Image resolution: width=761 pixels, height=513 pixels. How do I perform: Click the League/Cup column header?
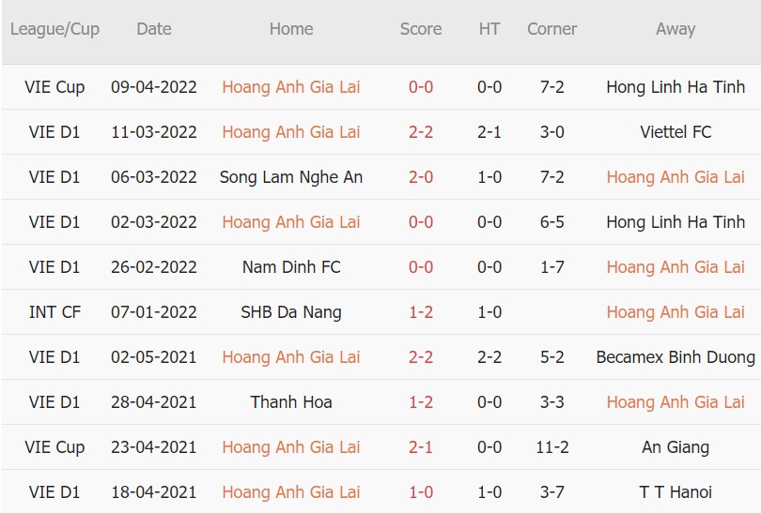54,29
